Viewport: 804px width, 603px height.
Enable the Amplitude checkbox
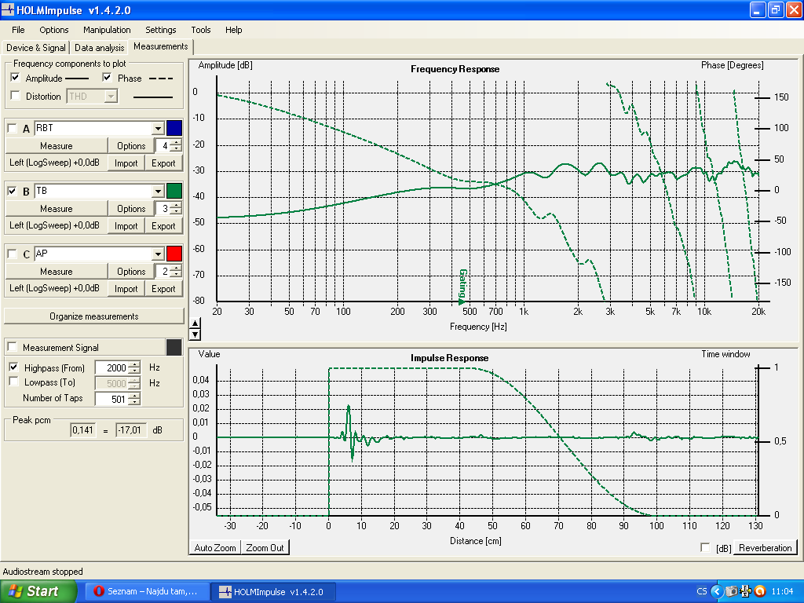point(16,78)
